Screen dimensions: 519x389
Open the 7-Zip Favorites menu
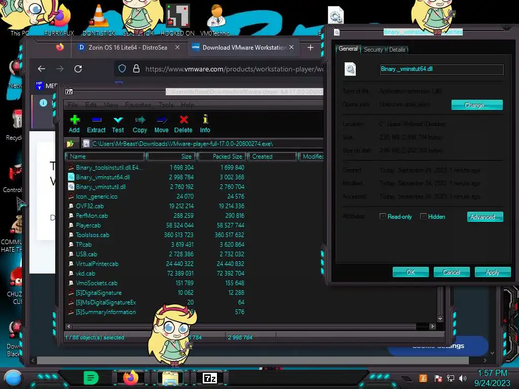(138, 105)
